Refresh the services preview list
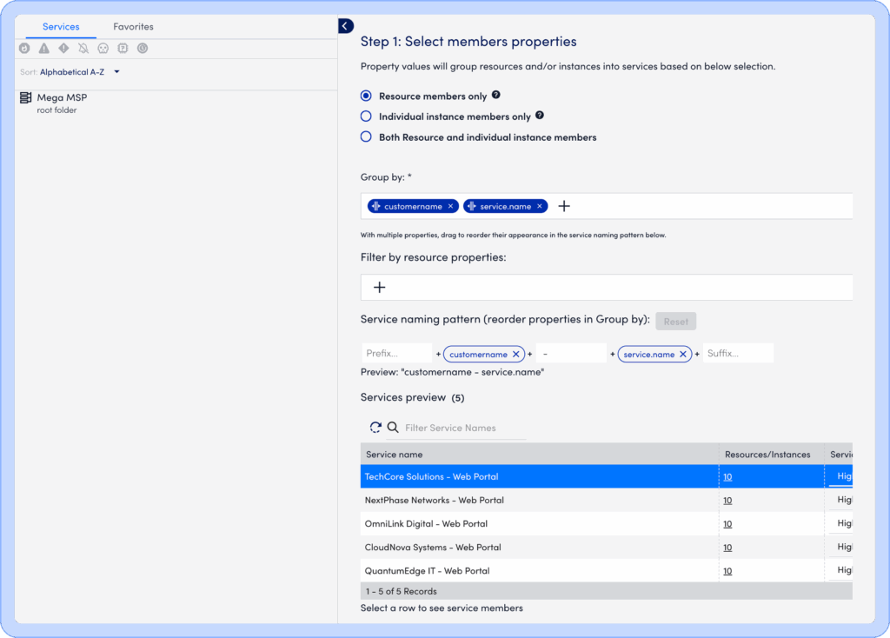890x638 pixels. tap(375, 428)
